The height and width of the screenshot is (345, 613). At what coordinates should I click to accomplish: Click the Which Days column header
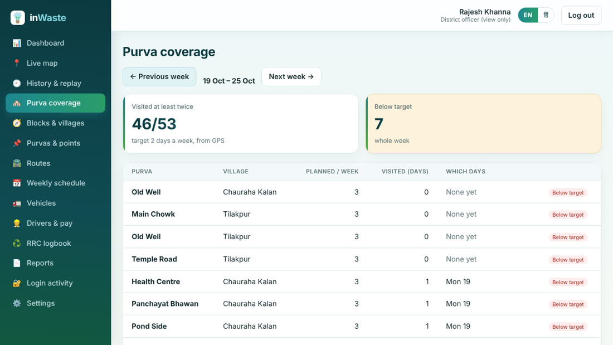coord(466,171)
